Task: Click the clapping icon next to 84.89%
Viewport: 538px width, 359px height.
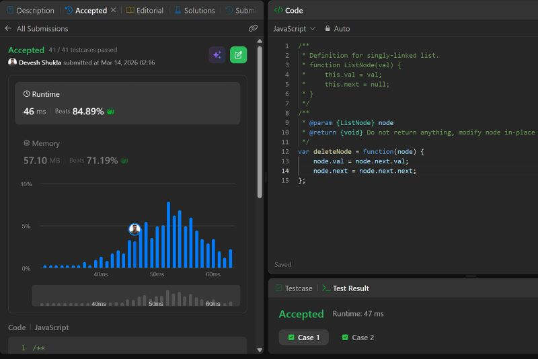Action: point(110,112)
